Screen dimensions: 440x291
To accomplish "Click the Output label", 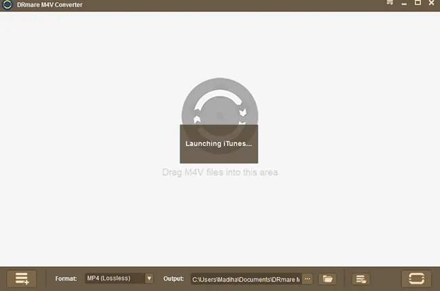I will point(173,278).
